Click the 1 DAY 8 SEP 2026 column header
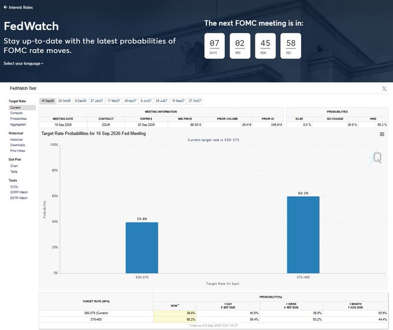The height and width of the screenshot is (330, 393). coord(228,306)
